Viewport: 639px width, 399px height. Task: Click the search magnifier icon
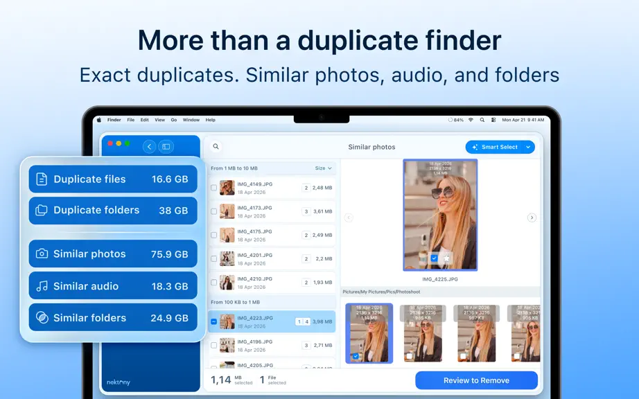[216, 147]
